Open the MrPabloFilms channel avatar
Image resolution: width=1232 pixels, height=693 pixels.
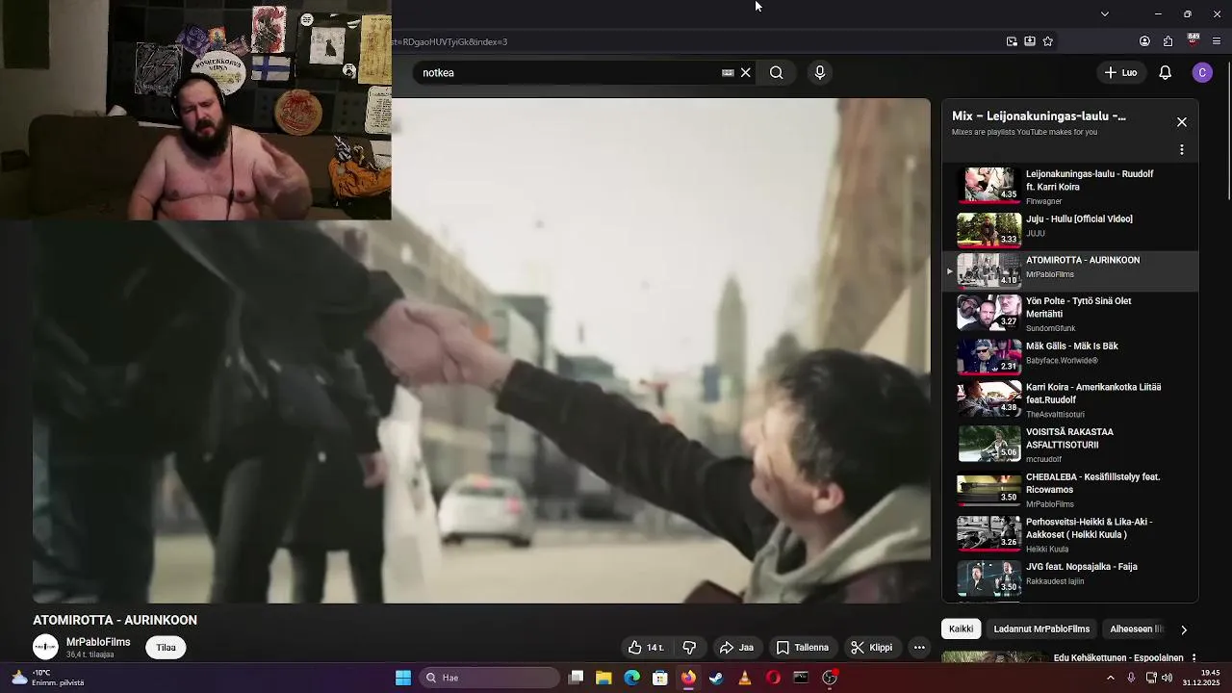[x=45, y=648]
